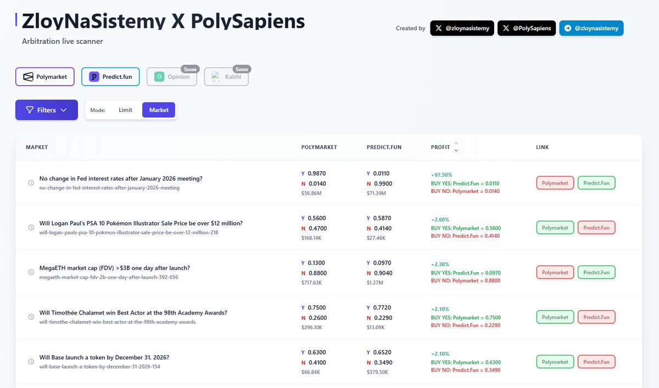Image resolution: width=659 pixels, height=388 pixels.
Task: Click the clock icon on the Base token row
Action: tap(31, 362)
